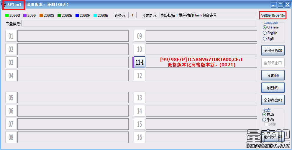This screenshot has width=292, height=150.
Task: Click port slot number 02
Action: pyautogui.click(x=11, y=49)
